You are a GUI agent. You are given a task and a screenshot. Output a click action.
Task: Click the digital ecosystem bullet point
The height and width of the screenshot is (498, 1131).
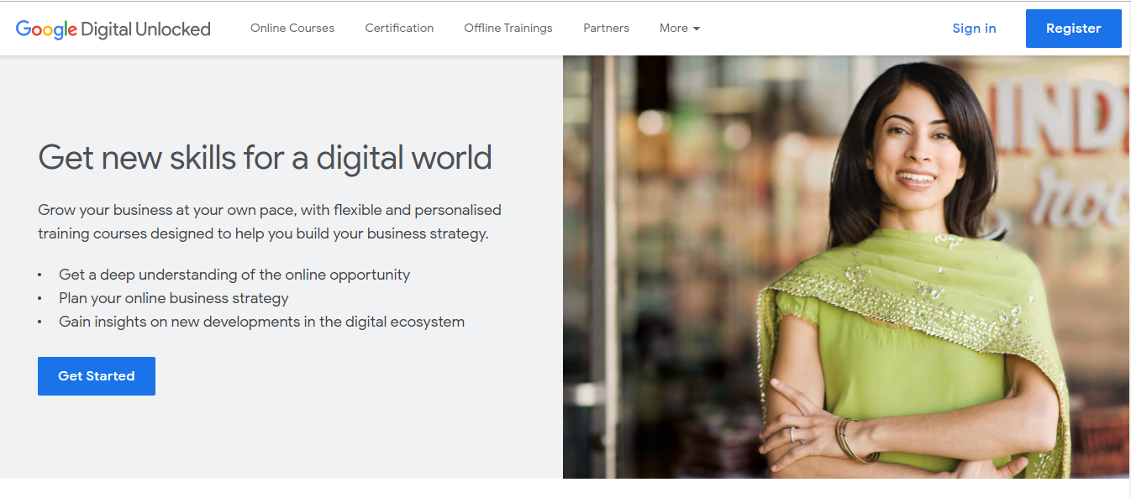coord(261,321)
